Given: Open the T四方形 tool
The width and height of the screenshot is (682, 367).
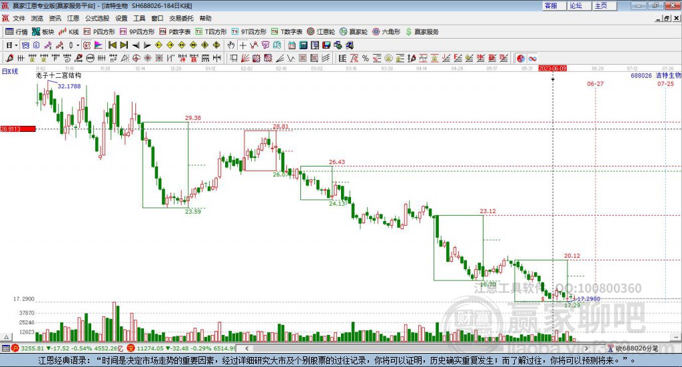Looking at the screenshot, I should pyautogui.click(x=211, y=32).
